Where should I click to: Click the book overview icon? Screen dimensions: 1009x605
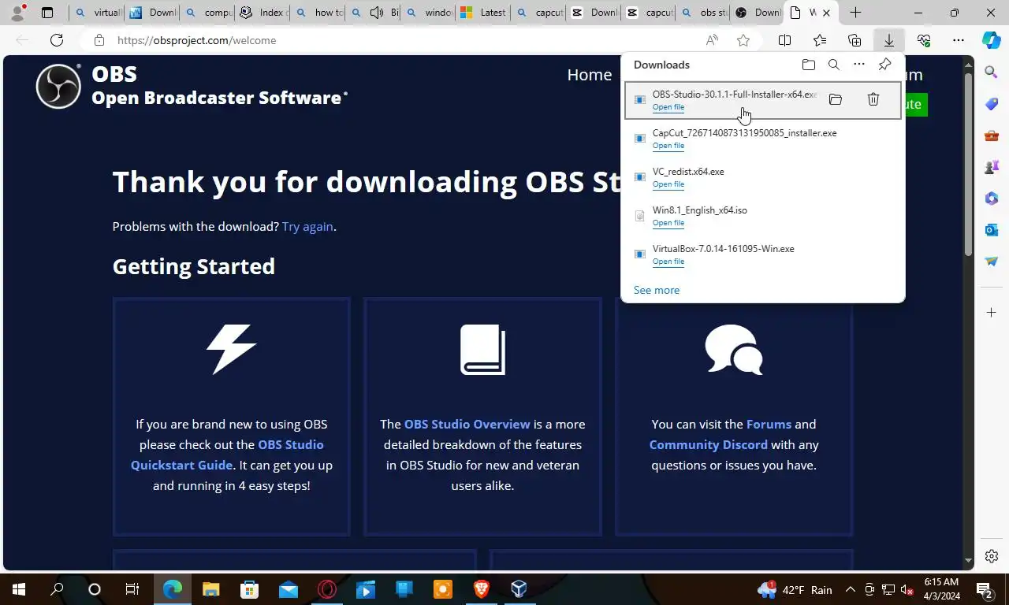pos(482,349)
